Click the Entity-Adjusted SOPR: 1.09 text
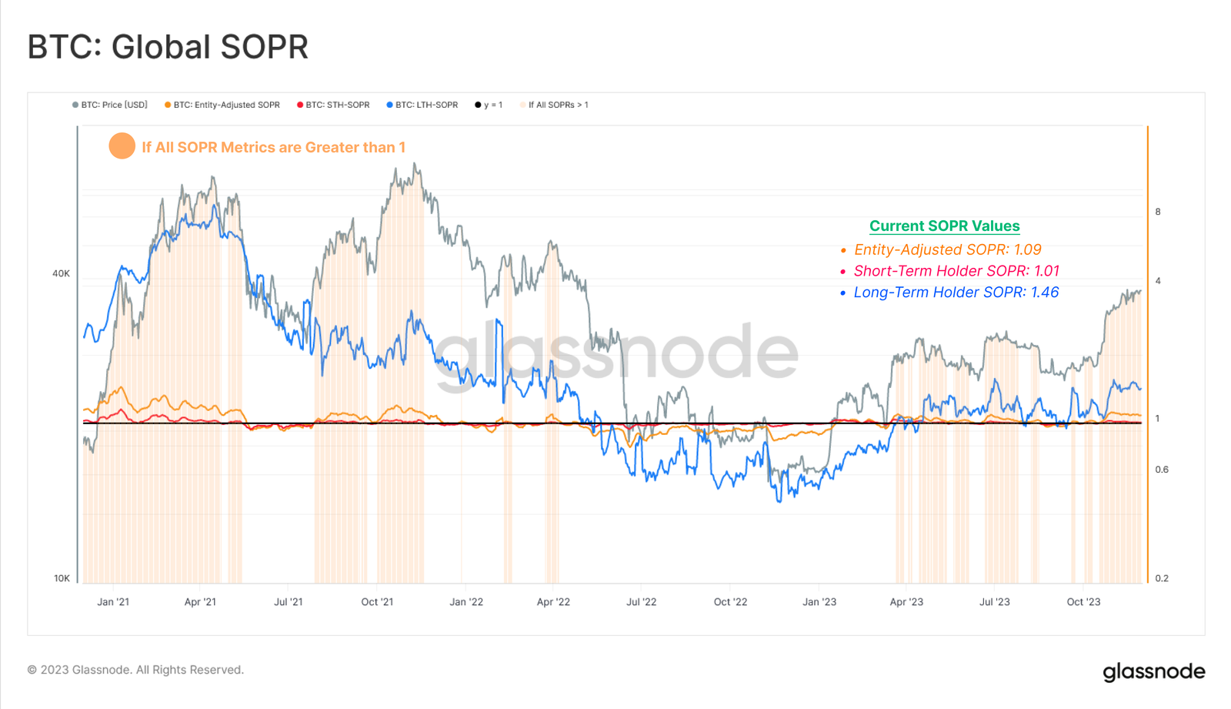Image resolution: width=1231 pixels, height=709 pixels. point(947,249)
